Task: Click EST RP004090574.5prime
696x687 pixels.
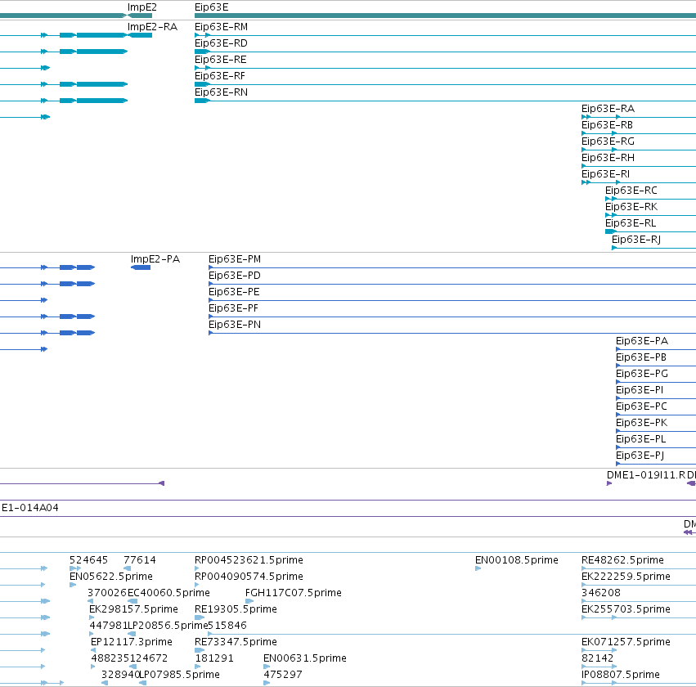Action: (x=249, y=577)
